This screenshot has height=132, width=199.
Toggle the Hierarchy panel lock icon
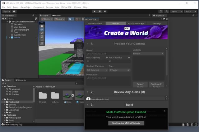click(33, 15)
